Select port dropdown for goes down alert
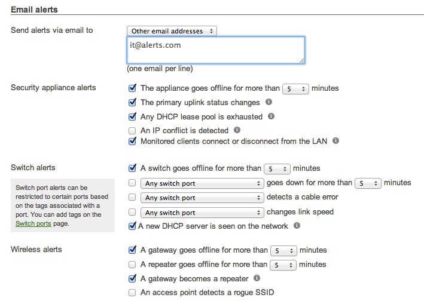 202,183
